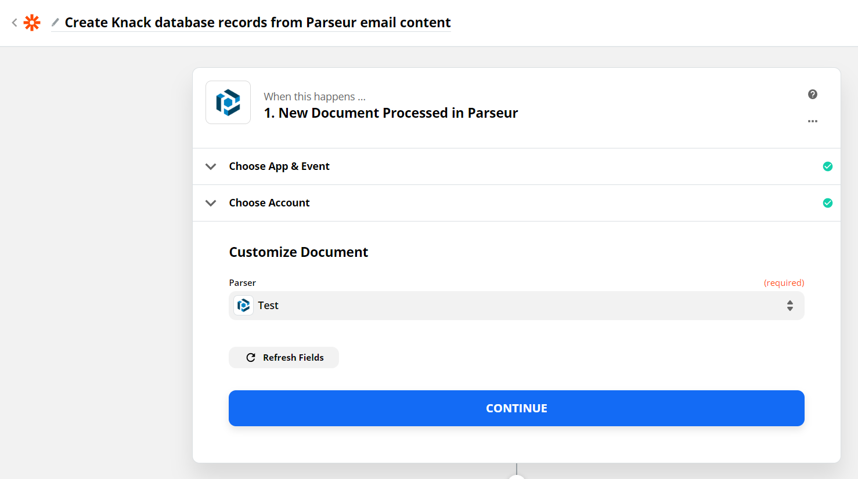858x479 pixels.
Task: Click the Parseur app icon in the trigger header
Action: click(228, 102)
